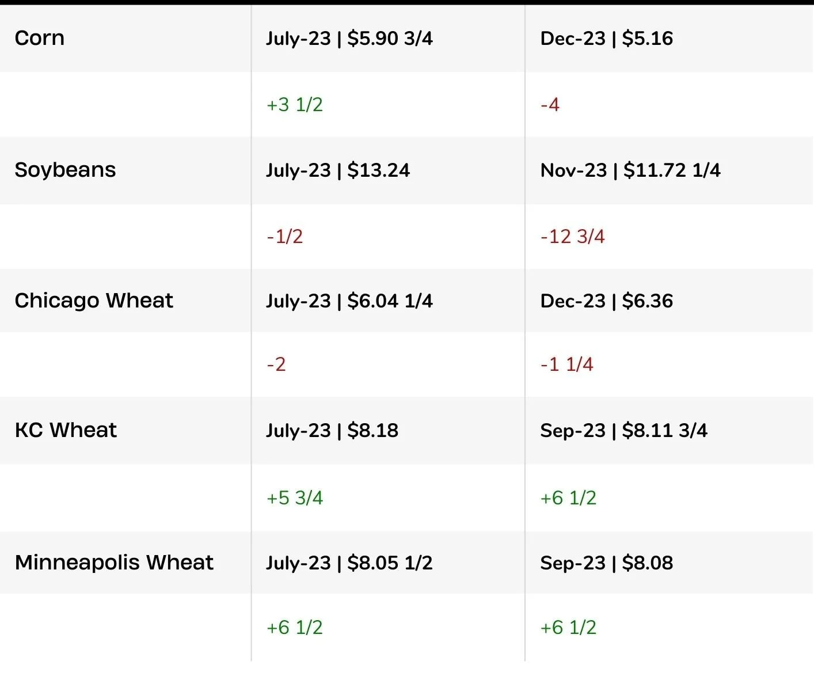Select the -1/2 soybeans July change

tap(284, 237)
